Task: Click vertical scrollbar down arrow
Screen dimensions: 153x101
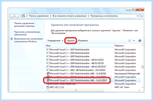Action: pos(143,87)
